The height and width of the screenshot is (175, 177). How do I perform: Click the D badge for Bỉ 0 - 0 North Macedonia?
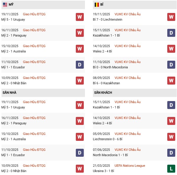171,65
